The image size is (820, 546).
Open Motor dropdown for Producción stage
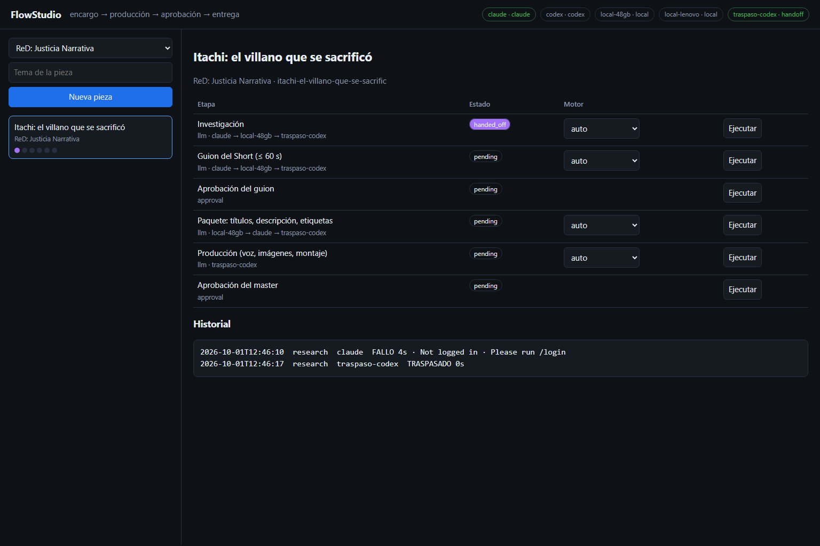tap(601, 258)
